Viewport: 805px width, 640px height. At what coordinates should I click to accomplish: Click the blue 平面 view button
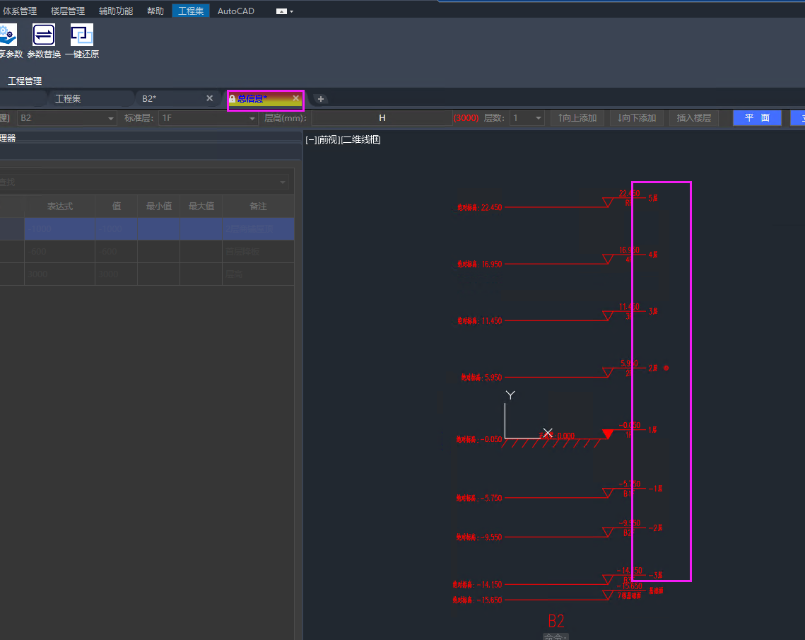pyautogui.click(x=757, y=118)
